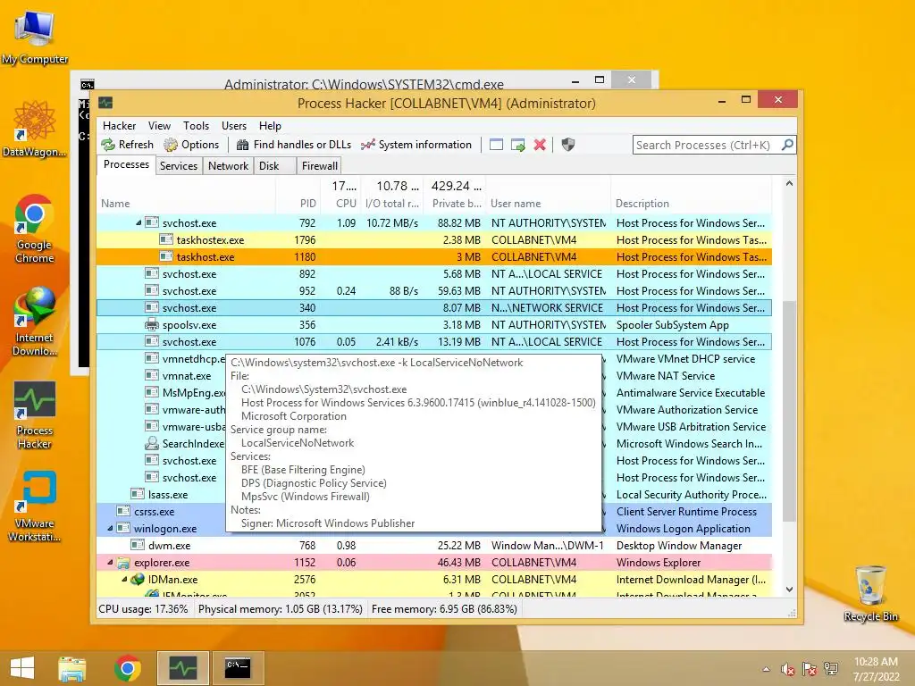Switch to the Firewall tab
Viewport: 915px width, 686px height.
pyautogui.click(x=319, y=165)
